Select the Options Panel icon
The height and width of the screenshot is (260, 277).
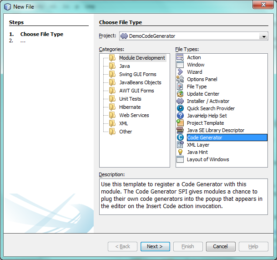point(180,79)
